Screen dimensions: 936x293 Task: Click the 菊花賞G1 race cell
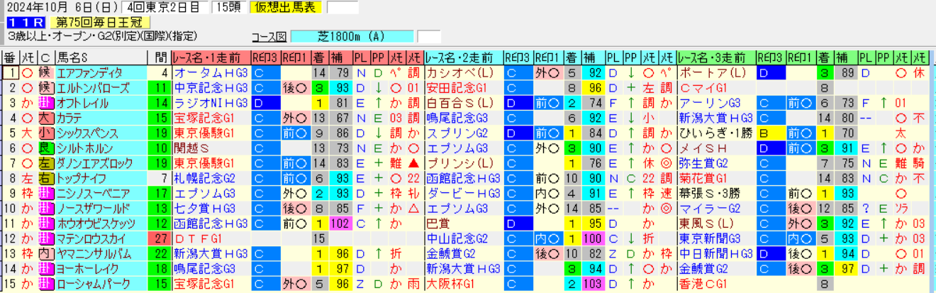point(716,177)
